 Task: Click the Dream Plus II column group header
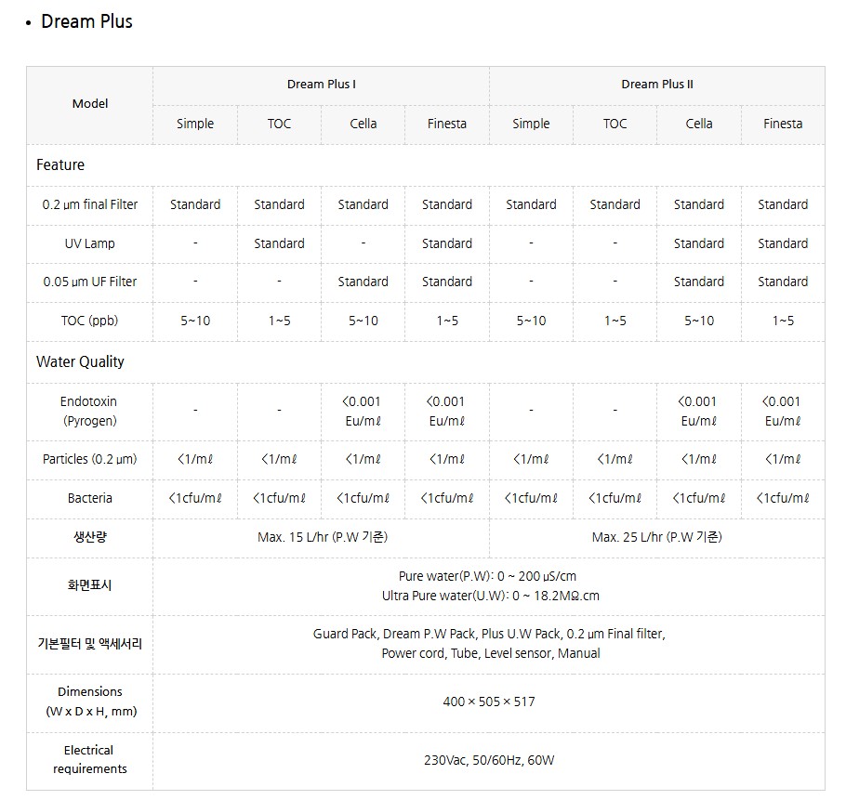coord(657,85)
